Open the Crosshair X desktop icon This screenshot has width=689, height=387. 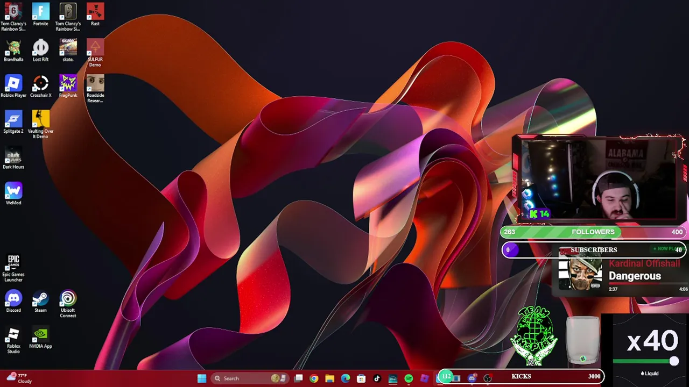(x=40, y=87)
